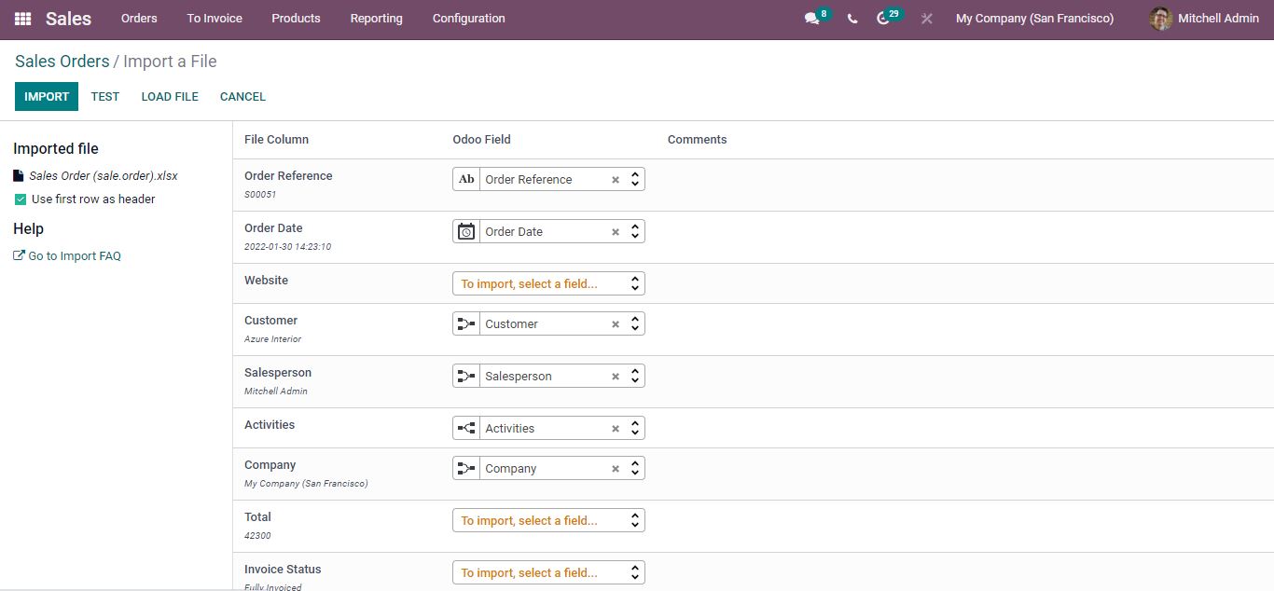Open the Invoice Status field dropdown
The width and height of the screenshot is (1274, 591).
(548, 572)
